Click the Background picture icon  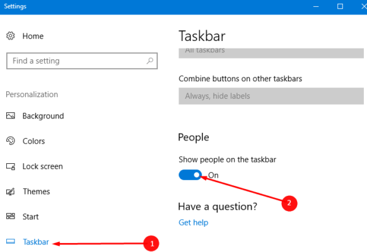point(11,116)
